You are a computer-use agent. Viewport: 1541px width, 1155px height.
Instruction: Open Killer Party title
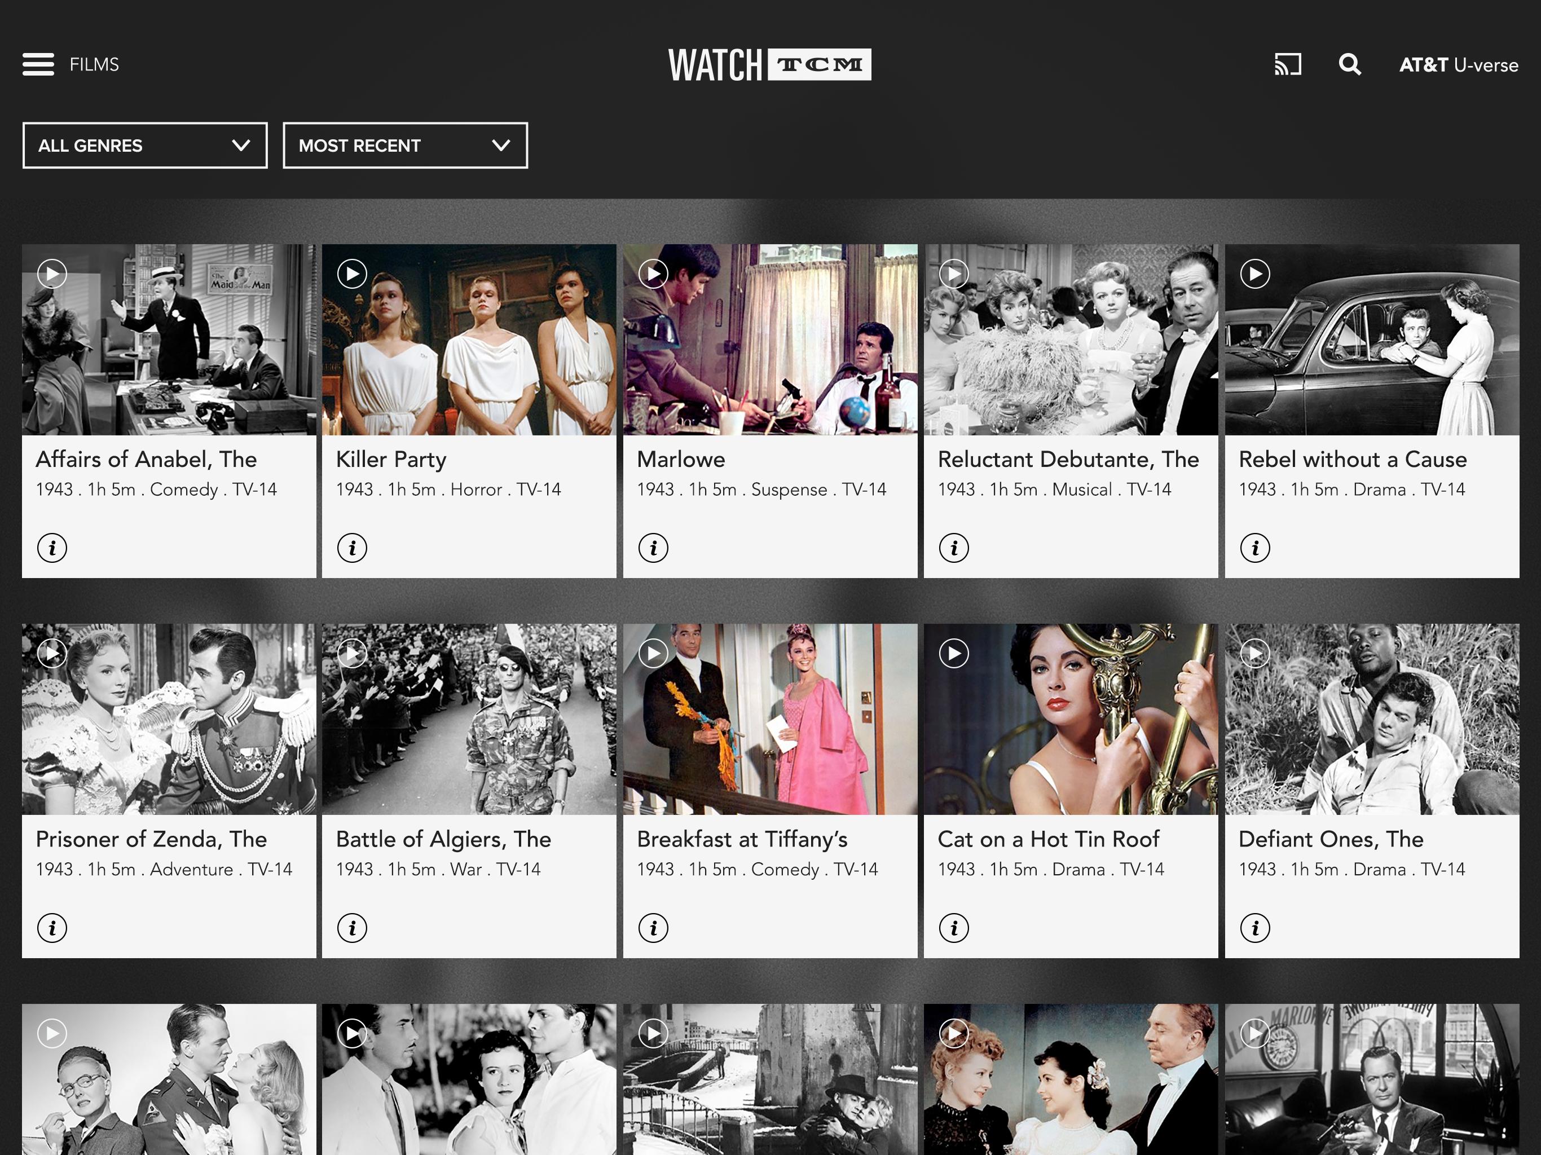click(391, 460)
